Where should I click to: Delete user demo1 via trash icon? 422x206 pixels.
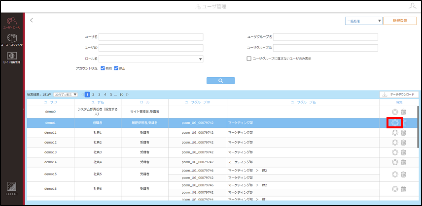tap(404, 123)
